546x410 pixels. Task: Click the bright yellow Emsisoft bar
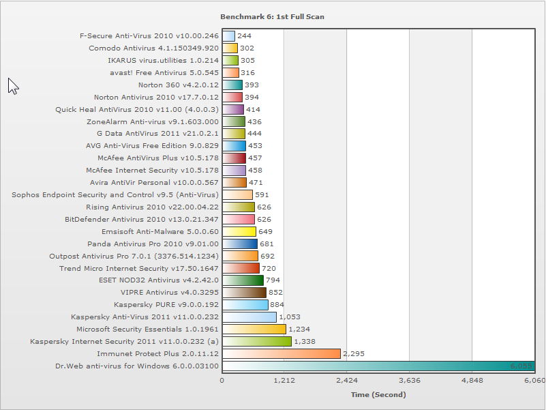point(239,231)
